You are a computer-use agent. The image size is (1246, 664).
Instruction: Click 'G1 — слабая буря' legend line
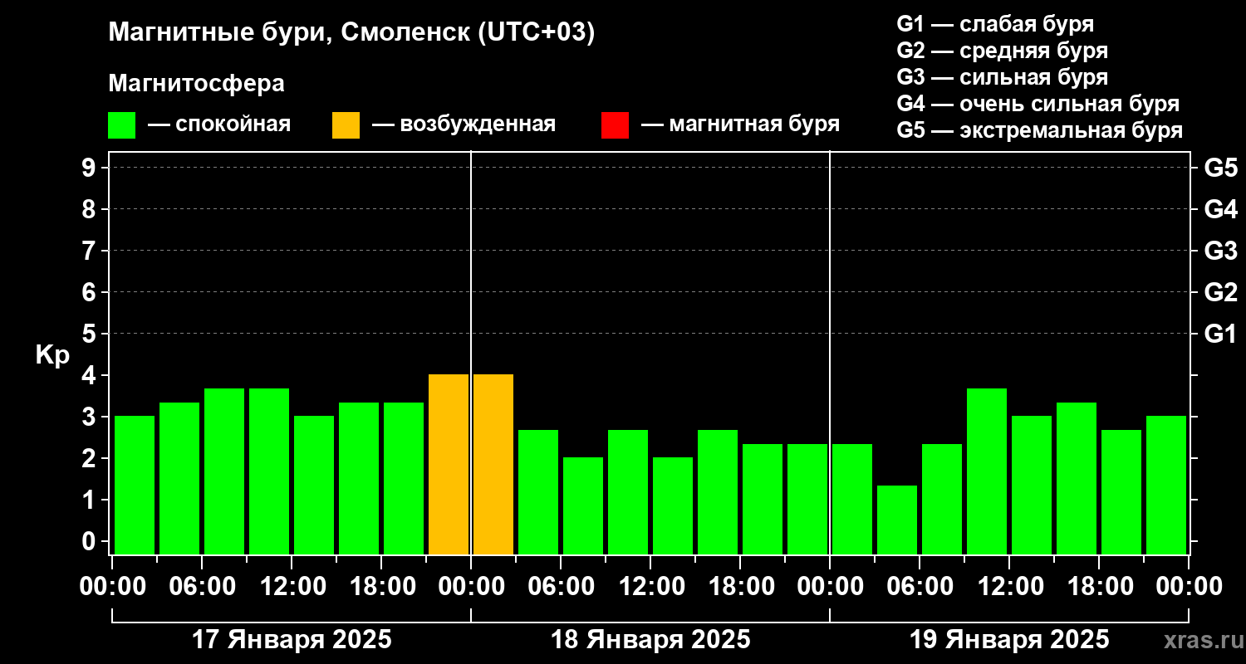995,24
